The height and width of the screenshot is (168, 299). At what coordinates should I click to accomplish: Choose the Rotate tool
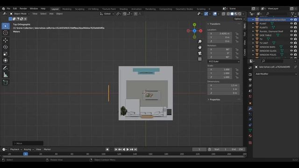[x=6, y=47]
